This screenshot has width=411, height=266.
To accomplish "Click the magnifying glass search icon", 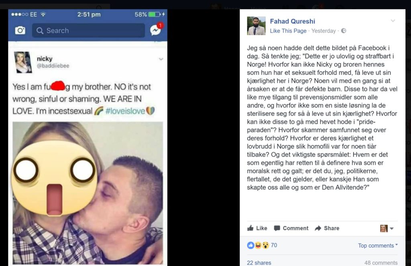I will tap(40, 31).
